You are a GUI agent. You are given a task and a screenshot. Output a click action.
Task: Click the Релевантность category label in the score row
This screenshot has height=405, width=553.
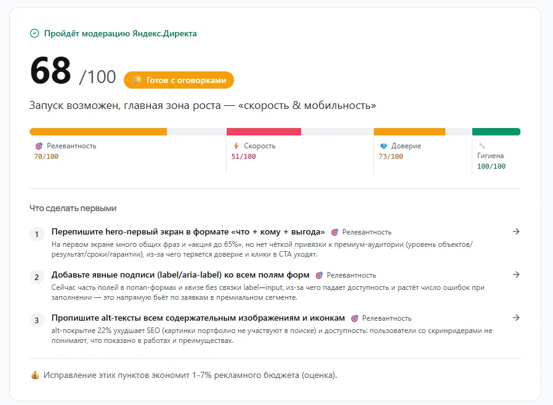click(x=71, y=146)
